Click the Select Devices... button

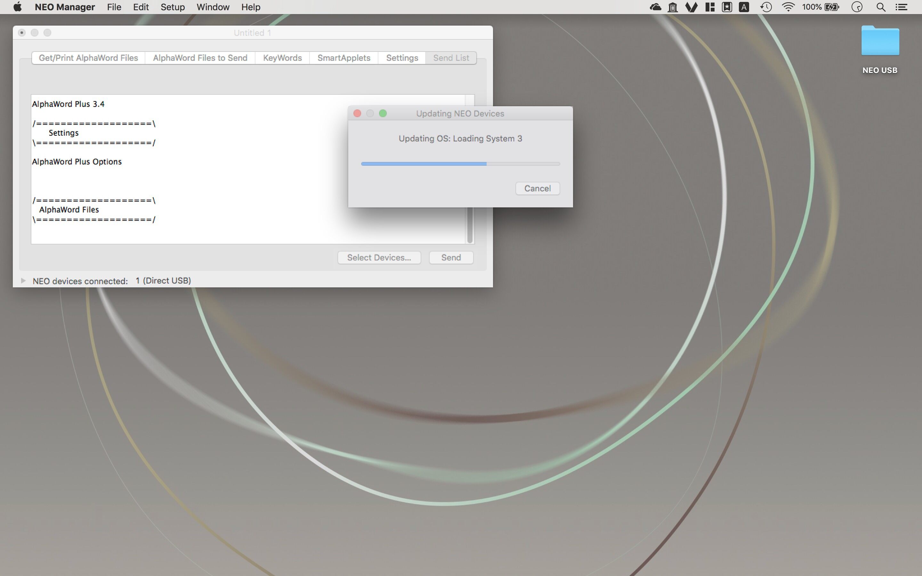point(379,258)
